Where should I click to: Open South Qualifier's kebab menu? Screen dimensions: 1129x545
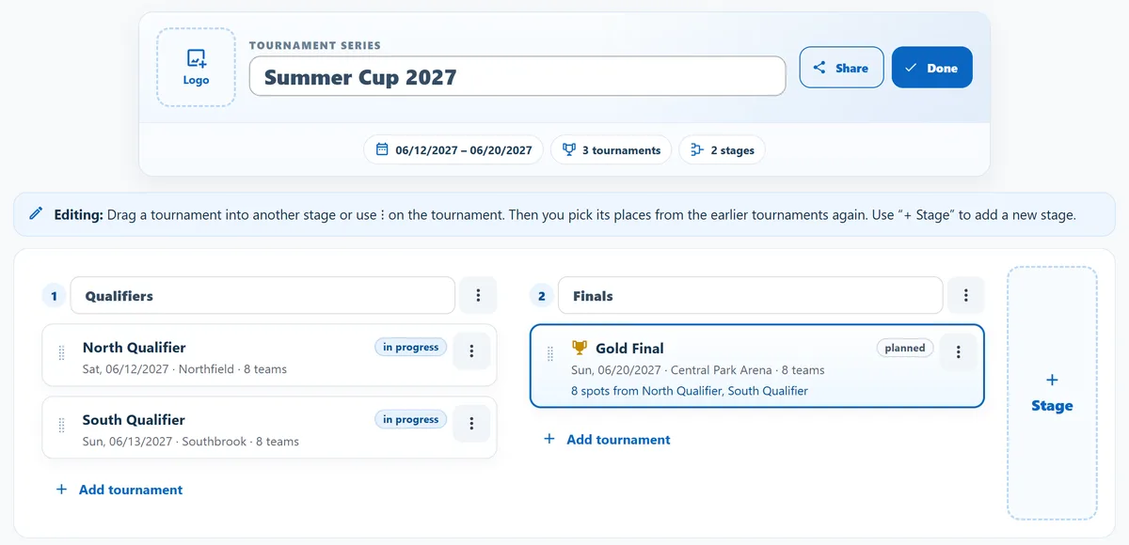tap(471, 424)
